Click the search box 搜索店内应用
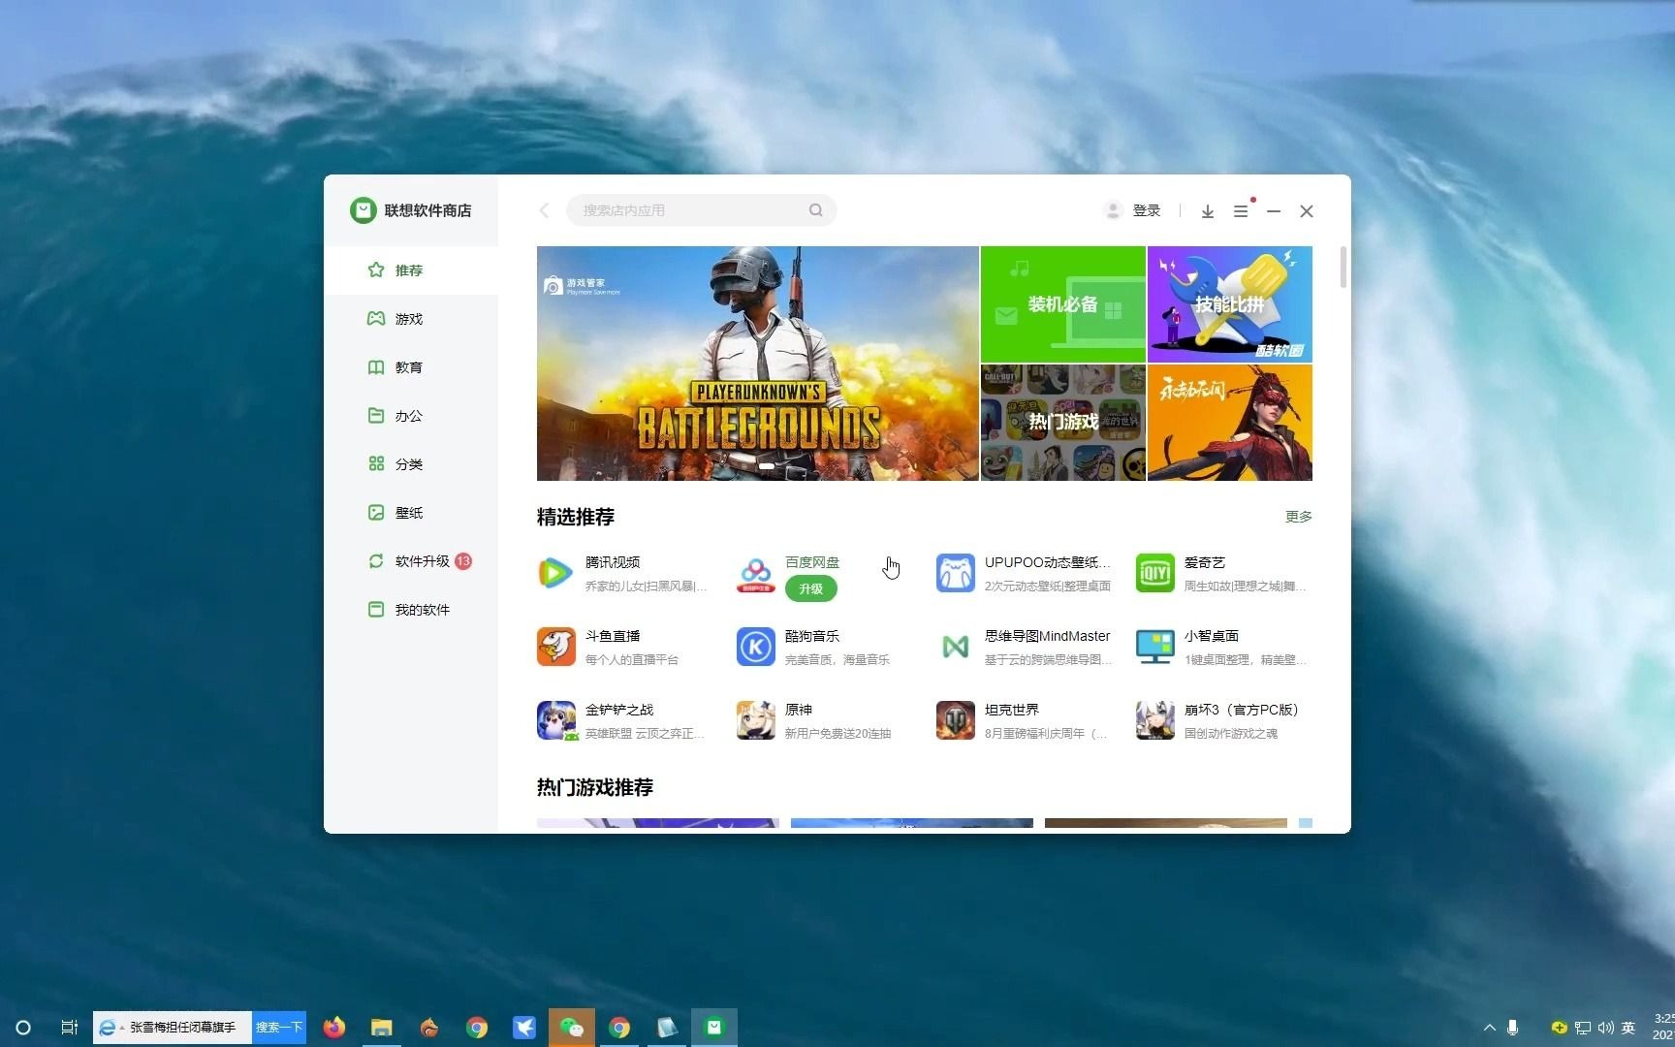The image size is (1675, 1047). click(701, 210)
